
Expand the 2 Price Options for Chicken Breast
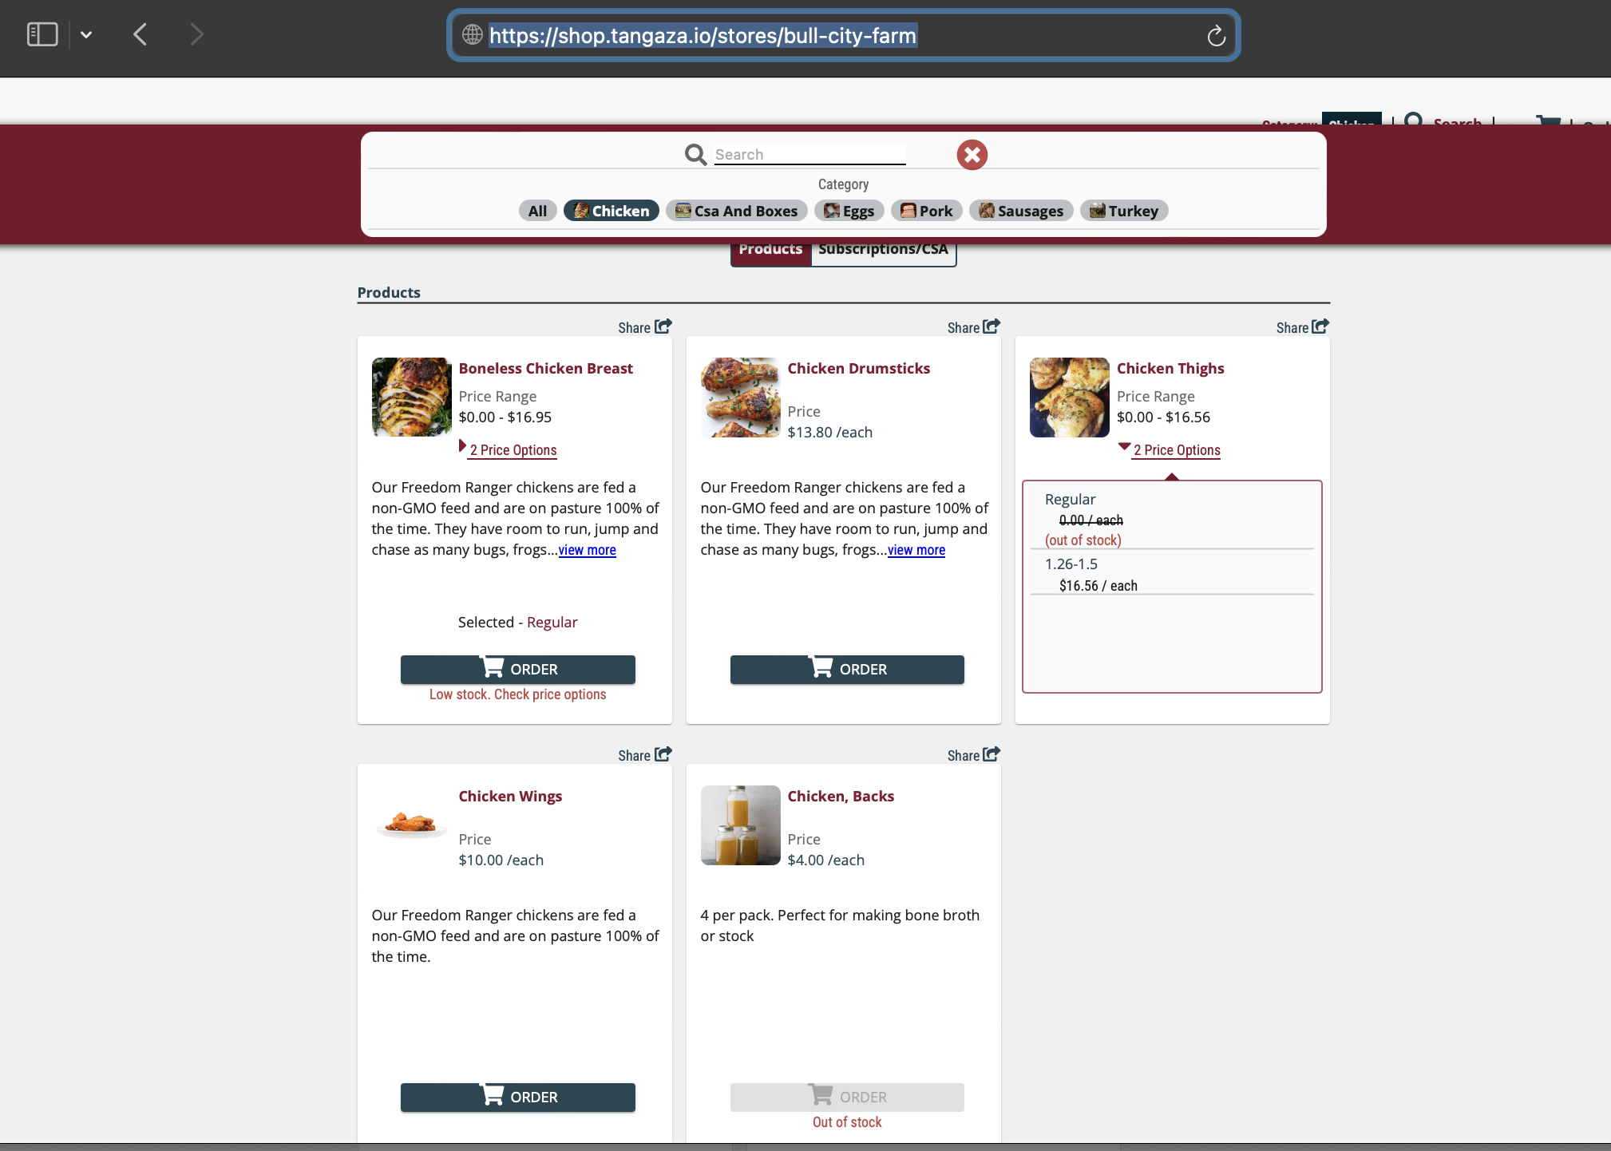click(x=512, y=449)
